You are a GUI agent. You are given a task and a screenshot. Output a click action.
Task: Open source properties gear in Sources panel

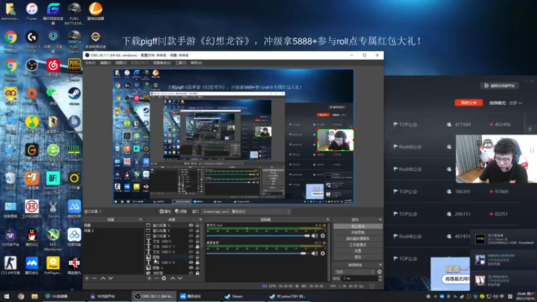(164, 279)
